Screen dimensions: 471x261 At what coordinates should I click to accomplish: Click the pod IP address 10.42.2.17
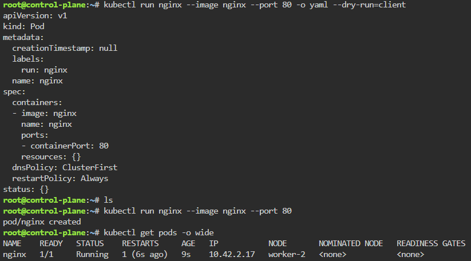pyautogui.click(x=232, y=254)
